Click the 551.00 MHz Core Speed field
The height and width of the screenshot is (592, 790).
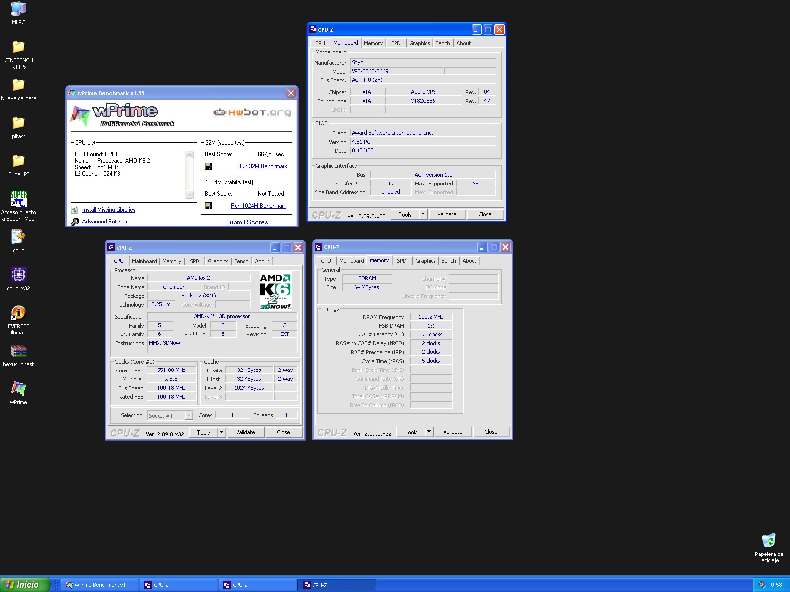click(171, 370)
